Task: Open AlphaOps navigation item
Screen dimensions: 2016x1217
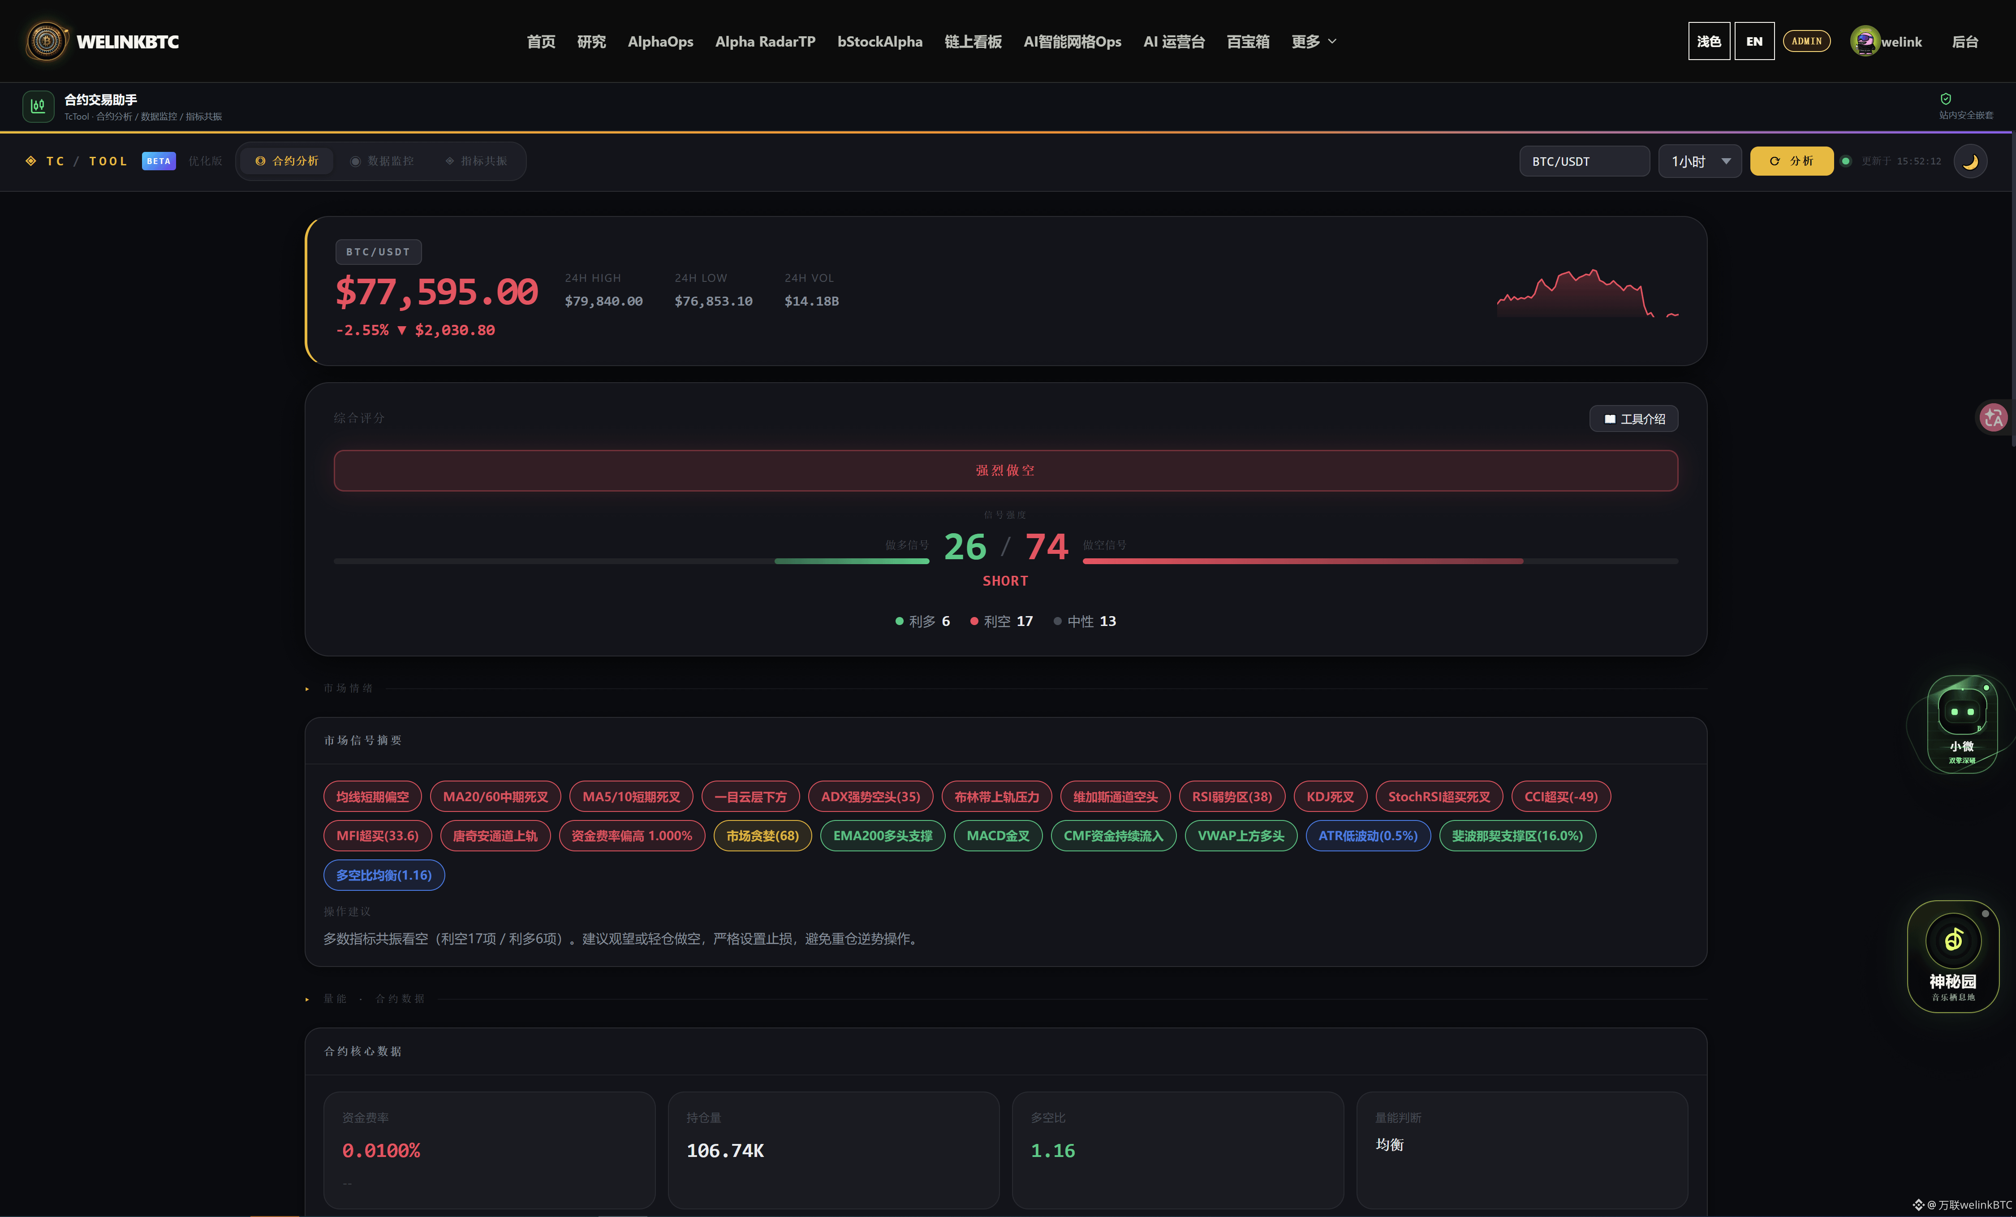Action: tap(660, 42)
